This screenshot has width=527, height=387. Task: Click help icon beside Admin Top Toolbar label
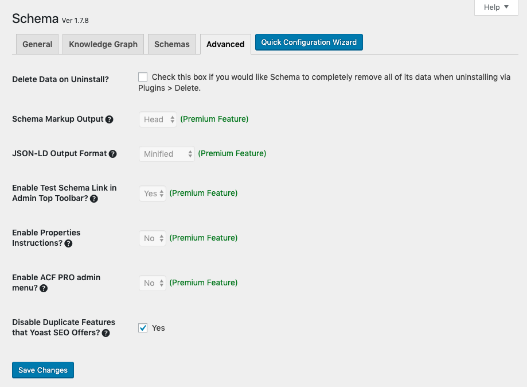coord(94,199)
